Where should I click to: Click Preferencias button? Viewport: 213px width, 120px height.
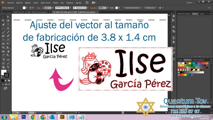(x=150, y=8)
